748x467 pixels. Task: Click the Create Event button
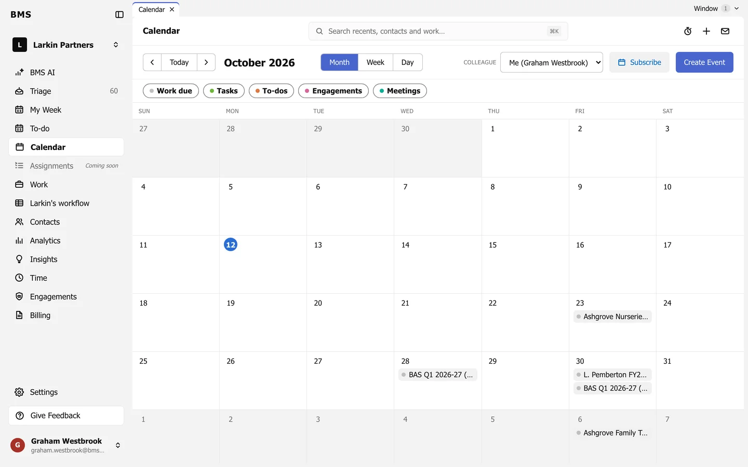pyautogui.click(x=704, y=62)
